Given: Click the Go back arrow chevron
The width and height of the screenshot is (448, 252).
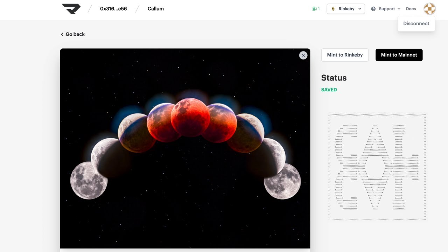Looking at the screenshot, I should pos(62,34).
